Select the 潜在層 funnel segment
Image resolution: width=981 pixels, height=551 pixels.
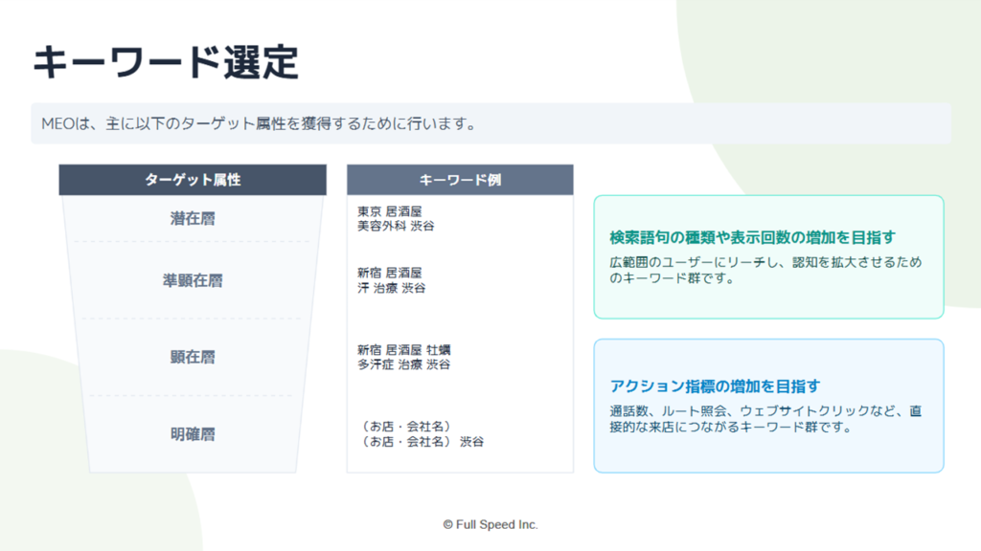pos(193,218)
